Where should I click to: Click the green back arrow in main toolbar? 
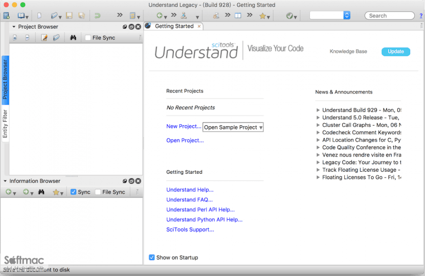[160, 16]
